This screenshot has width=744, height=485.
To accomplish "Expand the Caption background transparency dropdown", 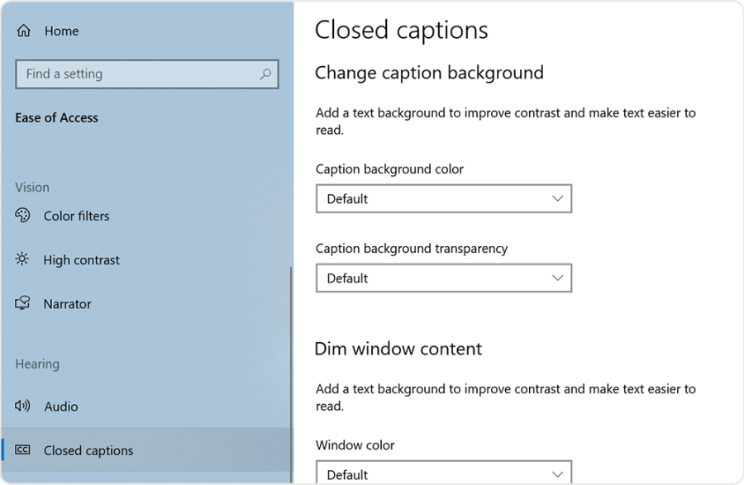I will pyautogui.click(x=444, y=278).
